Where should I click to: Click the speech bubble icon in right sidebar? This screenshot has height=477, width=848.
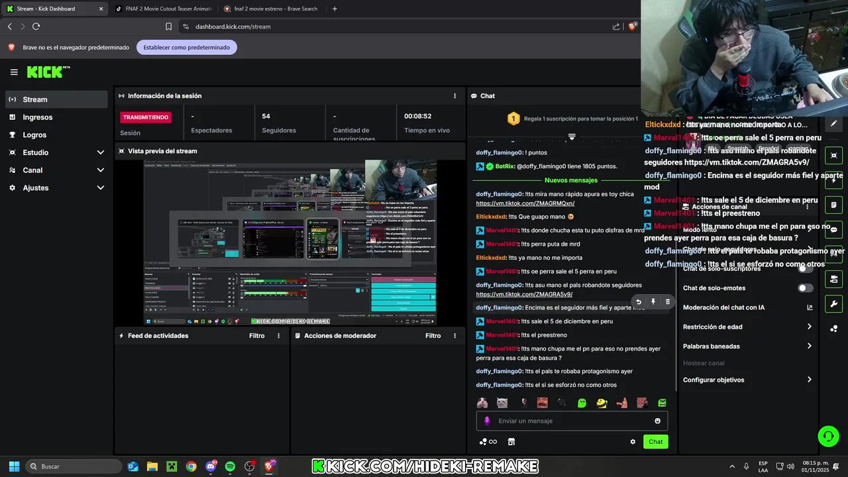pyautogui.click(x=833, y=230)
